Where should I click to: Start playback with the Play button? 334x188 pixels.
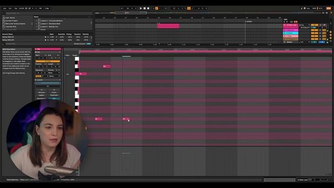pyautogui.click(x=140, y=8)
